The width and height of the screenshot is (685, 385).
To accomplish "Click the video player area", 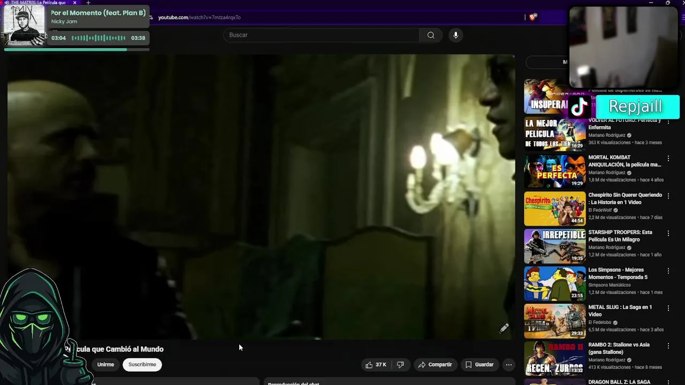I will 261,197.
